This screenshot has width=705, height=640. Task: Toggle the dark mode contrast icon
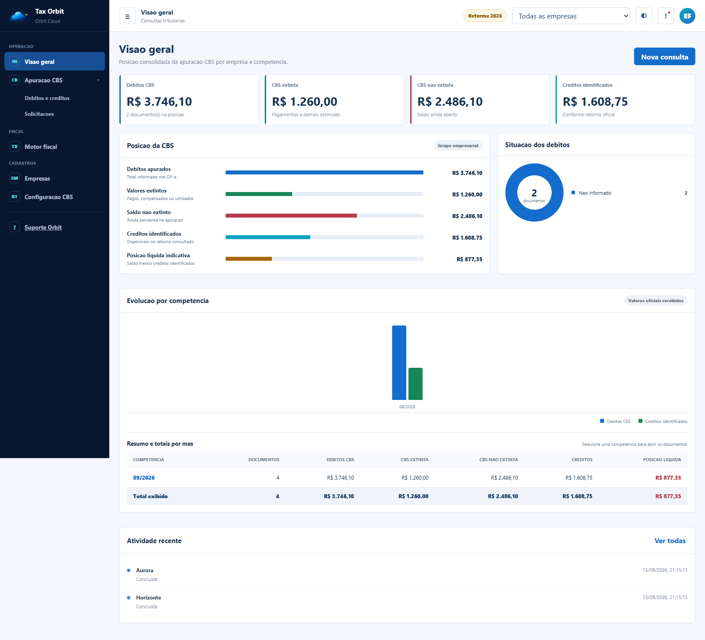coord(644,16)
